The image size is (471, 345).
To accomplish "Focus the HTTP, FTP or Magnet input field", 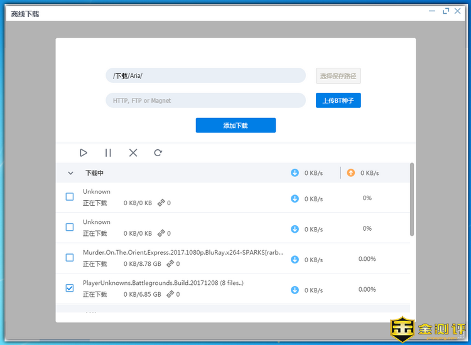I will 205,100.
